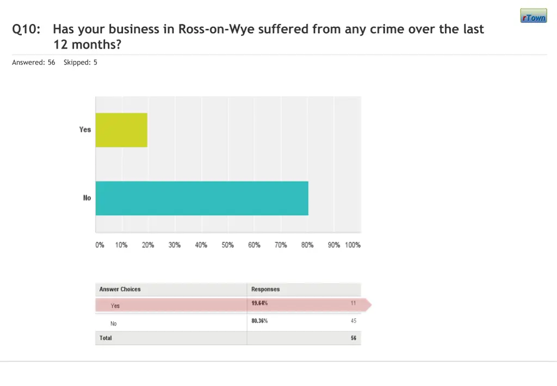This screenshot has height=386, width=557.
Task: Click the teal No bar
Action: click(x=202, y=198)
